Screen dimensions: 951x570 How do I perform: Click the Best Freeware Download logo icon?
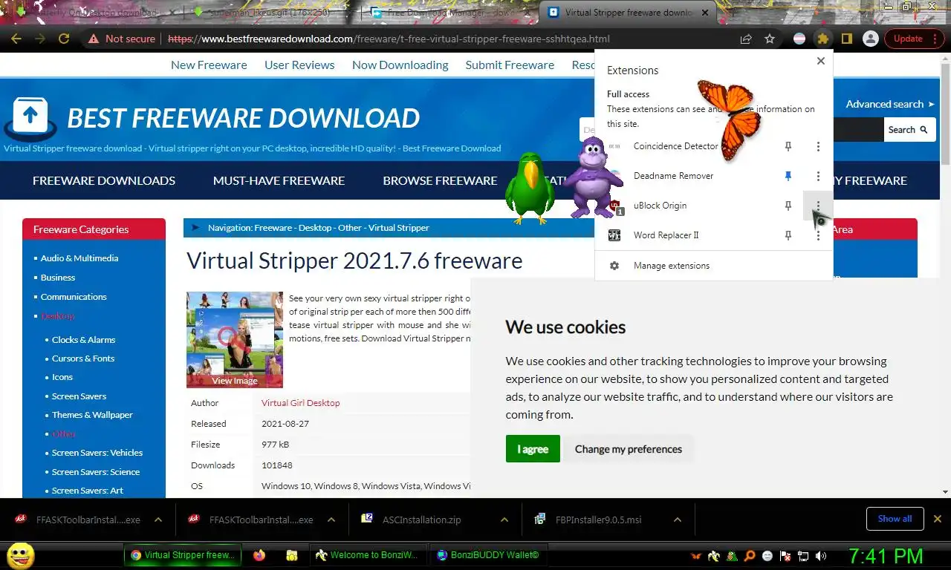(x=30, y=118)
